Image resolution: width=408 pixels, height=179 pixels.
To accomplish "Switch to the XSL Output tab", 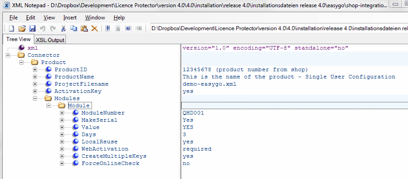I will pyautogui.click(x=50, y=40).
